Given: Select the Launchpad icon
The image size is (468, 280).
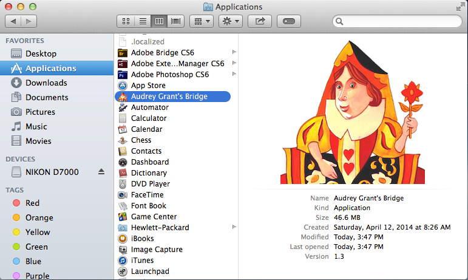Looking at the screenshot, I should click(x=123, y=271).
